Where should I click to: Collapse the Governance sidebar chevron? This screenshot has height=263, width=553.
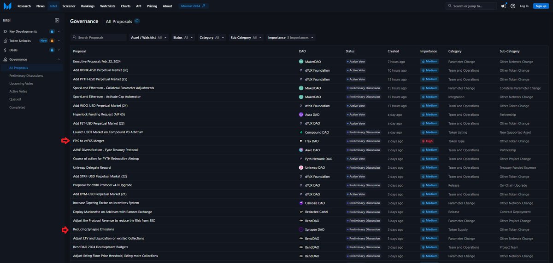point(59,59)
